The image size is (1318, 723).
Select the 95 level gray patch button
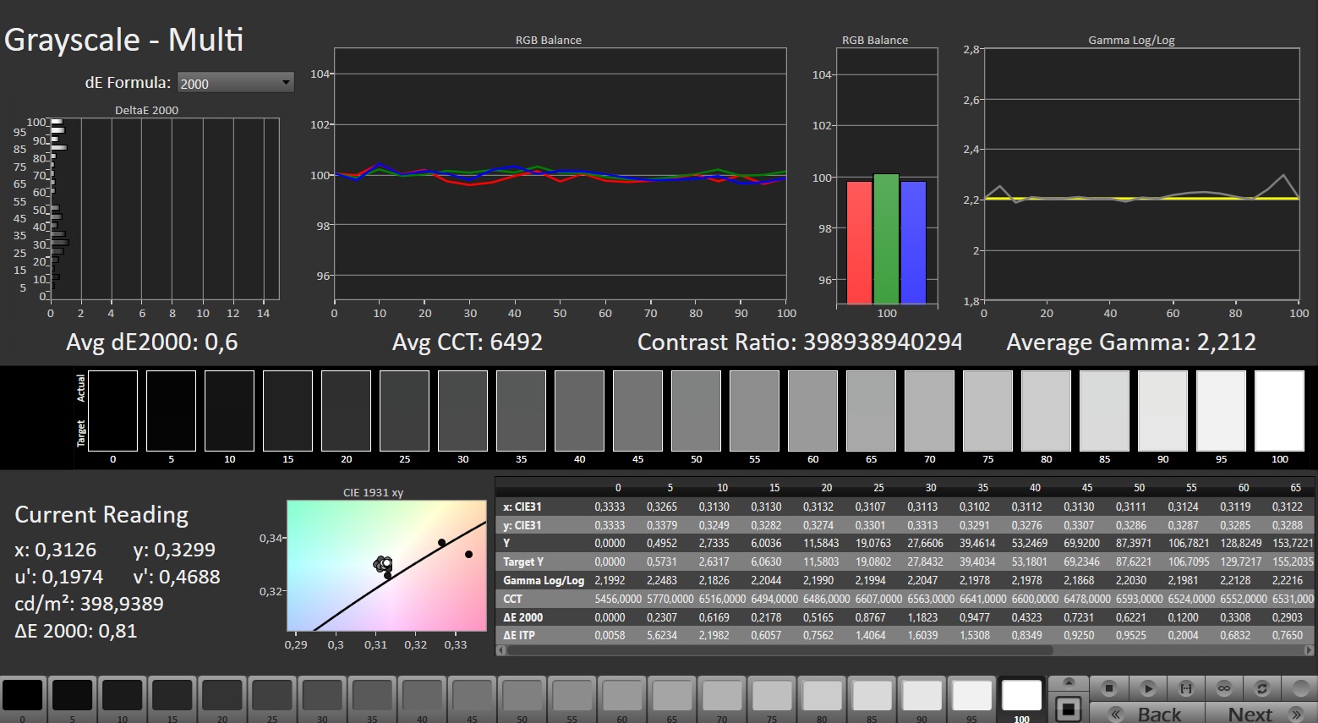click(x=971, y=698)
